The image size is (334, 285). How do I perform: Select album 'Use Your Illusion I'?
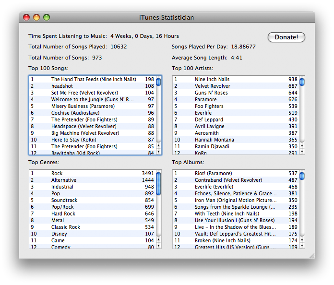[236, 220]
